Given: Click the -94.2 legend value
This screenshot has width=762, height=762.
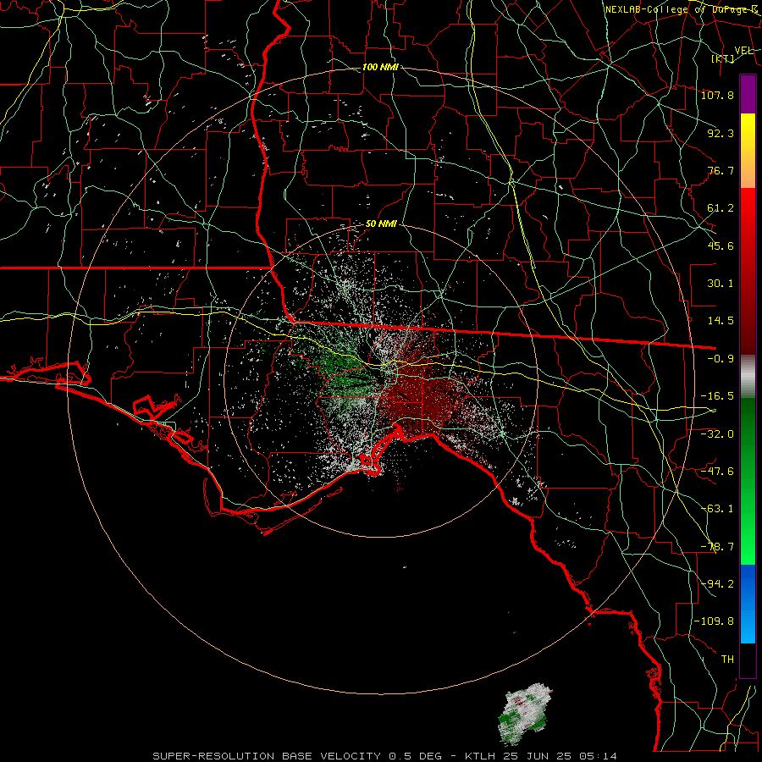Looking at the screenshot, I should point(717,583).
